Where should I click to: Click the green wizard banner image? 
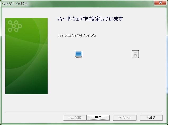pos(26,56)
